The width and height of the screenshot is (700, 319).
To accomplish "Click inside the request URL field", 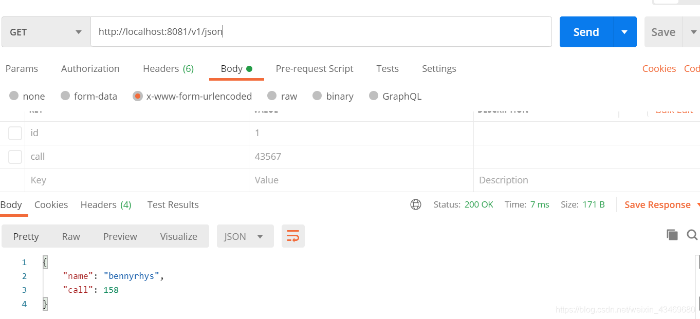I will coord(257,31).
